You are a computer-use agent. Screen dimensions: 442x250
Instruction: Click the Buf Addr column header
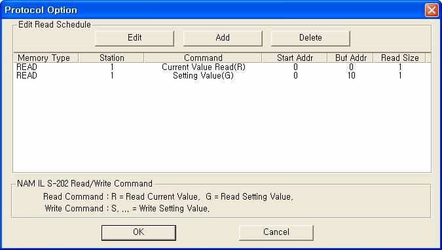350,58
